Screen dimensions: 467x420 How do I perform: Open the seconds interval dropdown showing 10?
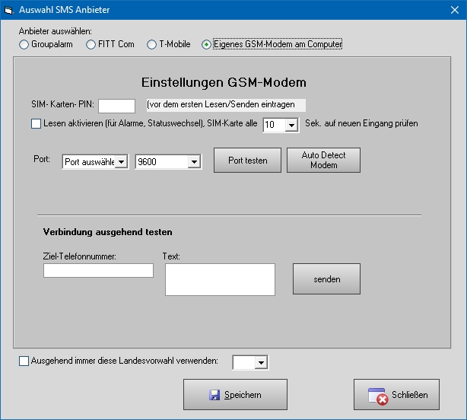click(281, 125)
